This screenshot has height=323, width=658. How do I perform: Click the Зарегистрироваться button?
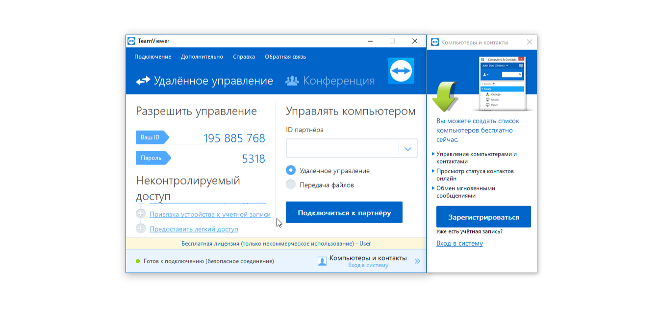(x=483, y=216)
